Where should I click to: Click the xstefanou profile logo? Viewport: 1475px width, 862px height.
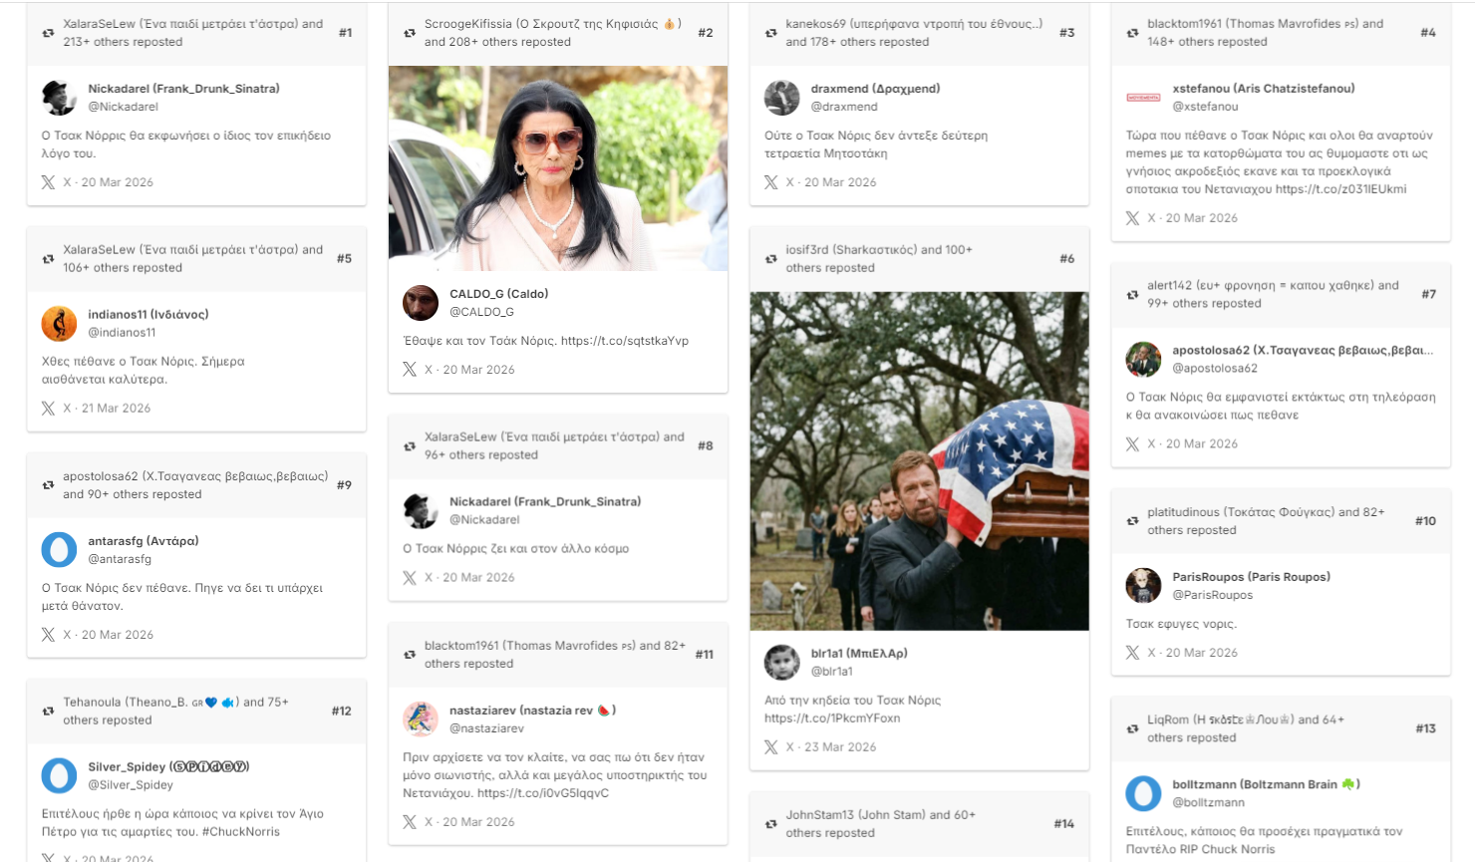[1143, 98]
